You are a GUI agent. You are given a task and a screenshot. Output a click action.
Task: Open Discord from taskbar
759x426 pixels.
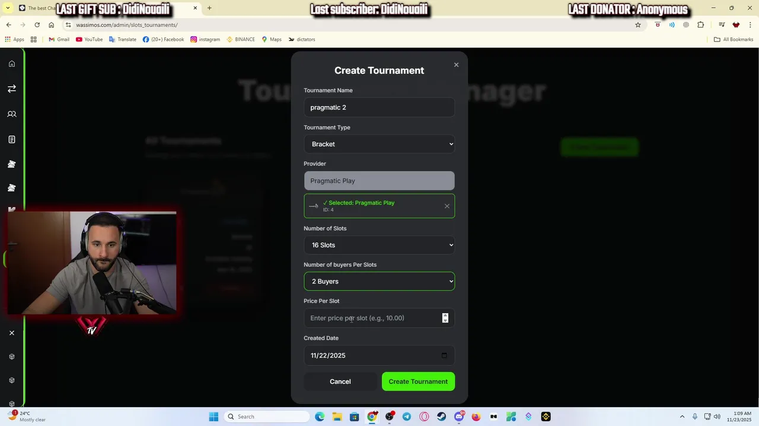459,417
